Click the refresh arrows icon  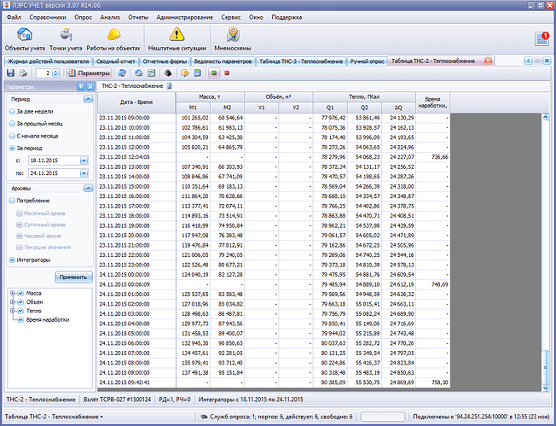[x=122, y=73]
